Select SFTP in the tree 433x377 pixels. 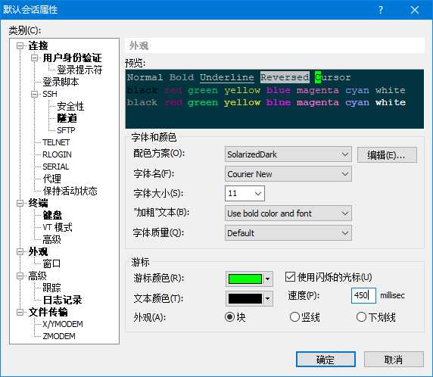click(x=66, y=130)
